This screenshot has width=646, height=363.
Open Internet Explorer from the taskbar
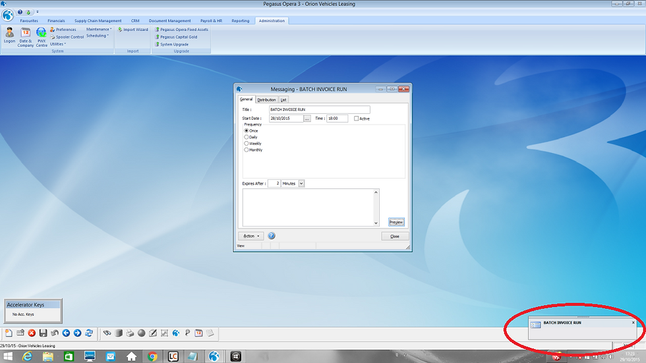(27, 356)
